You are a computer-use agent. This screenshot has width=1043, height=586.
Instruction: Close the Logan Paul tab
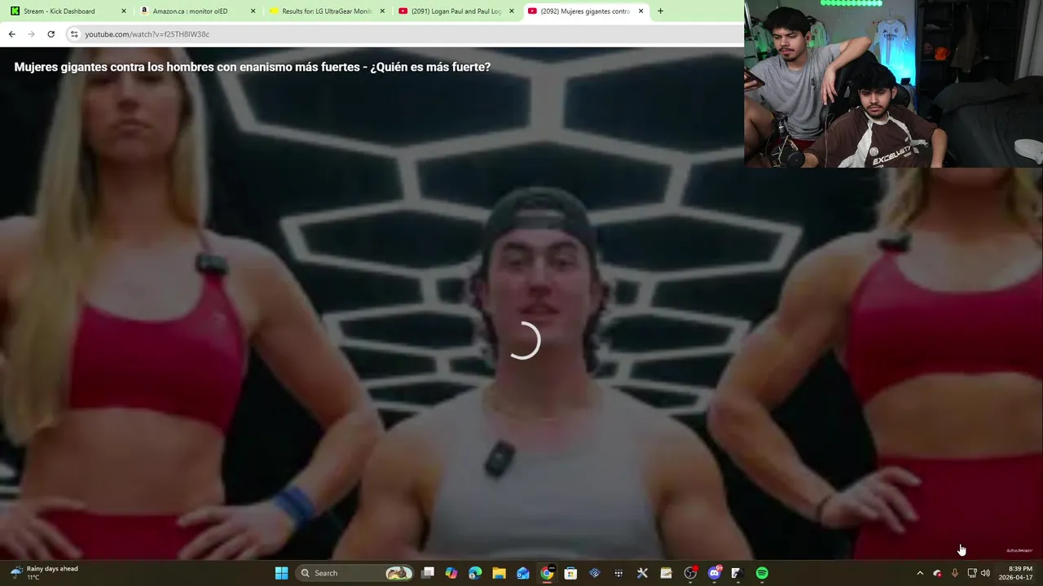point(512,11)
